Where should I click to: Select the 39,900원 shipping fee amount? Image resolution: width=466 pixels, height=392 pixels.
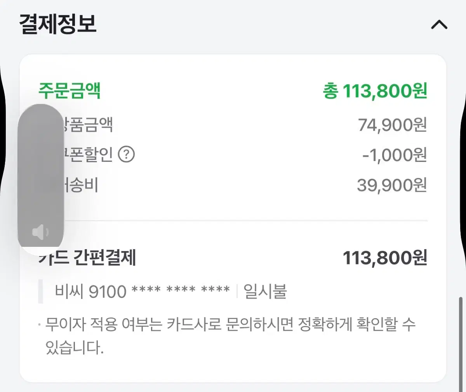(x=392, y=185)
